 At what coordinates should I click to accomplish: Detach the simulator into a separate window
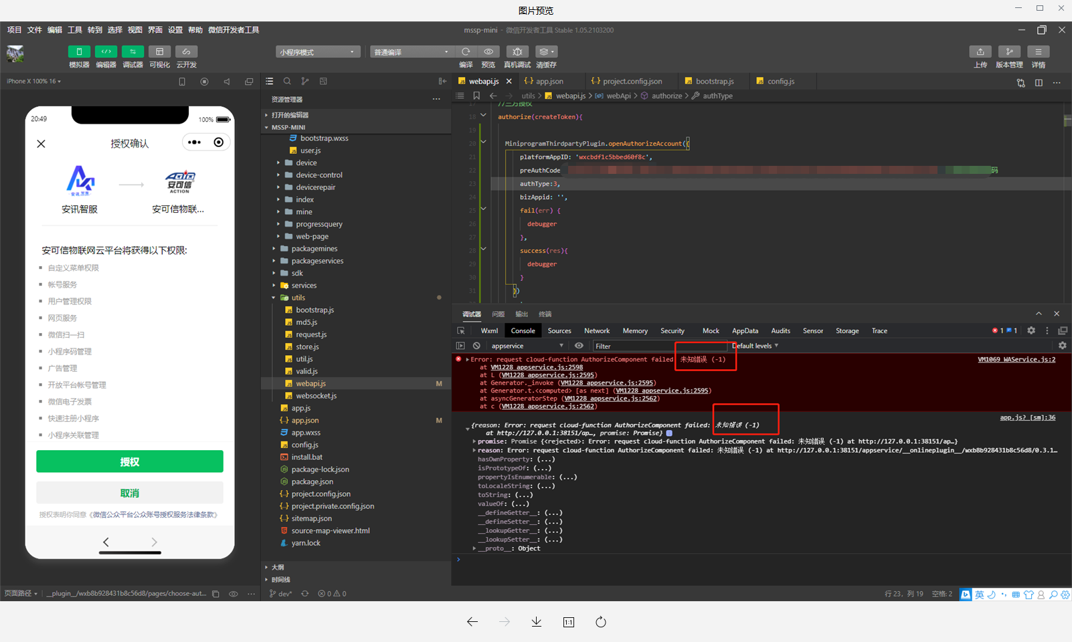[x=249, y=82]
